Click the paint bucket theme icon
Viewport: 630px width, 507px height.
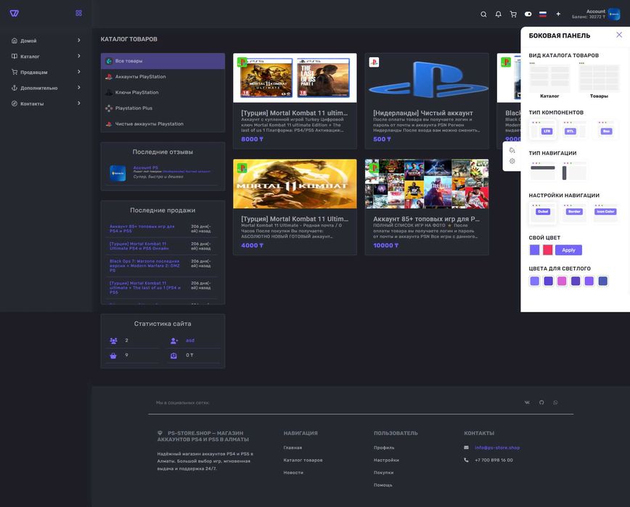point(512,150)
